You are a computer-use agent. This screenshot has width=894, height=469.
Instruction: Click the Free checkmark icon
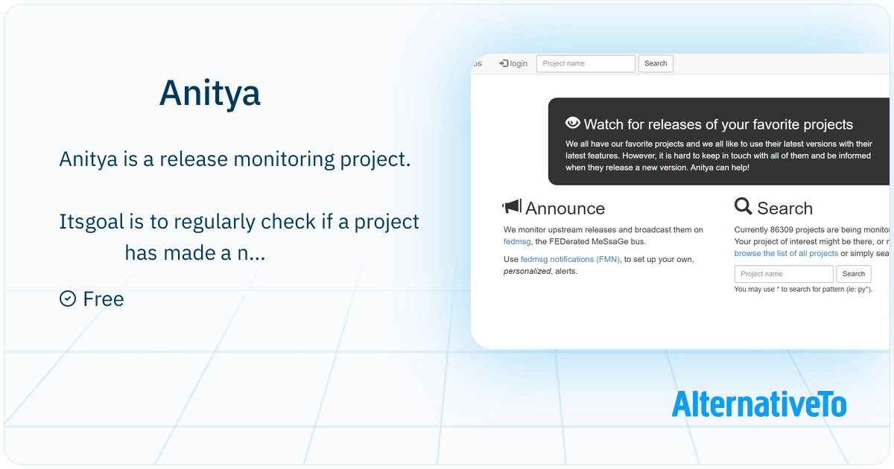(68, 299)
